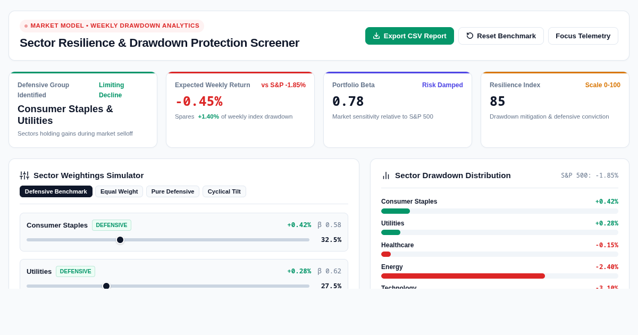Switch to the Pure Defensive preset

tap(173, 191)
